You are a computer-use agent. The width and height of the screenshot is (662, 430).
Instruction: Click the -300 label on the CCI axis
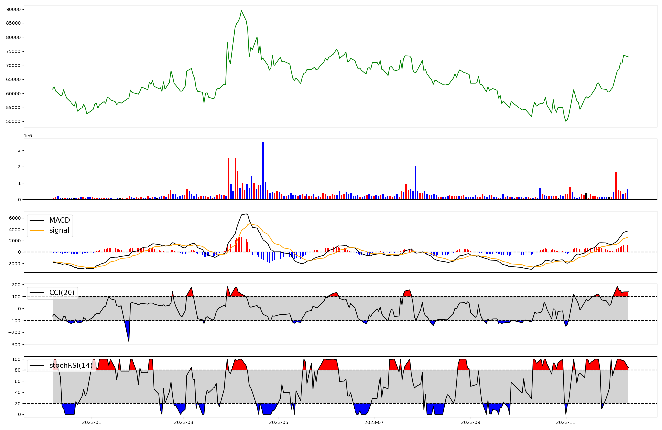(15, 344)
